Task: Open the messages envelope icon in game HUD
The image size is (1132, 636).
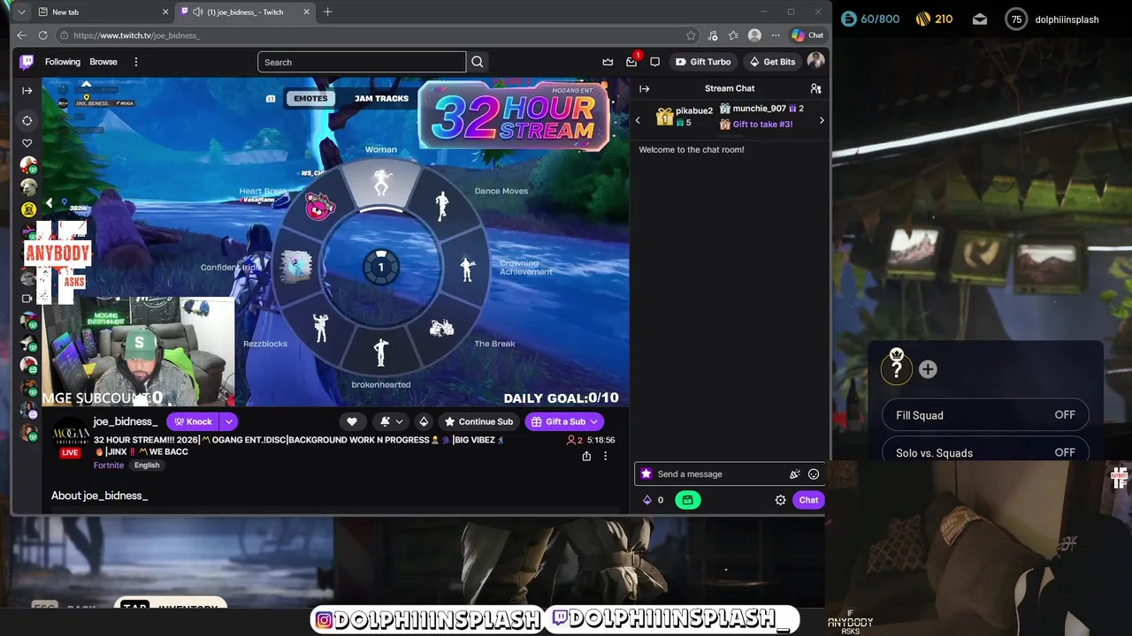Action: click(x=980, y=19)
